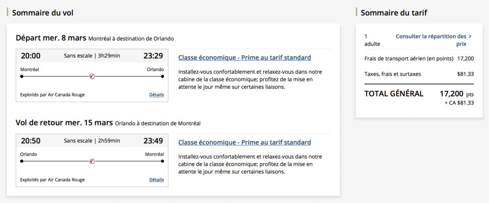Click the Taxes, frais et surtaxes row
489x203 pixels.
click(x=419, y=74)
